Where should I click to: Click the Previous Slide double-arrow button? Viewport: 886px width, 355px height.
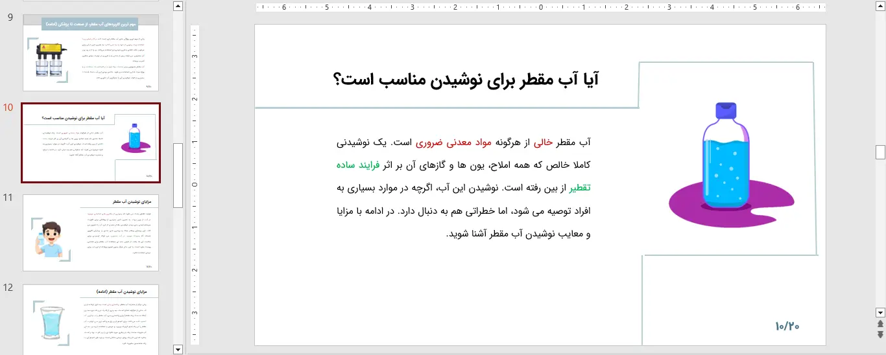point(880,324)
